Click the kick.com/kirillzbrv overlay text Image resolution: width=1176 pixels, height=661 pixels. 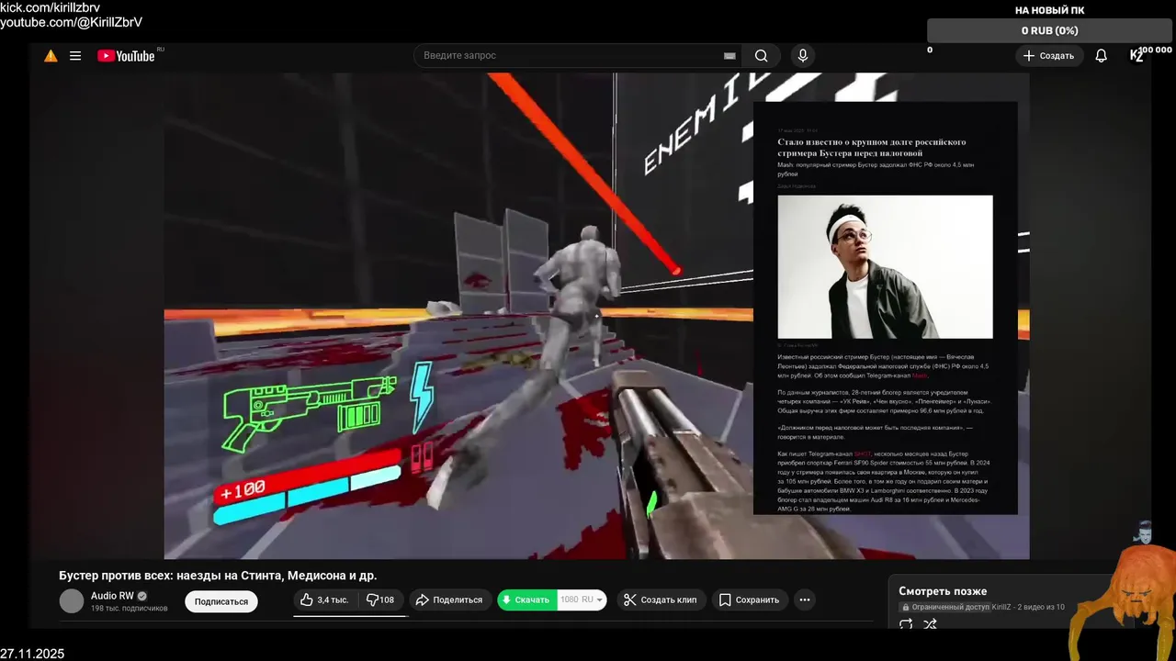click(x=50, y=7)
